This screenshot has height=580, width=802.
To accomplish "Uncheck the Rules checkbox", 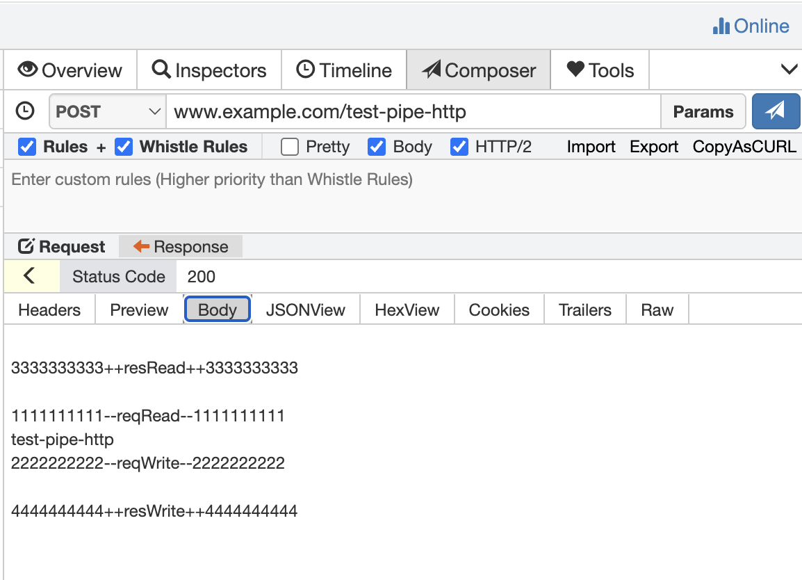I will click(27, 147).
